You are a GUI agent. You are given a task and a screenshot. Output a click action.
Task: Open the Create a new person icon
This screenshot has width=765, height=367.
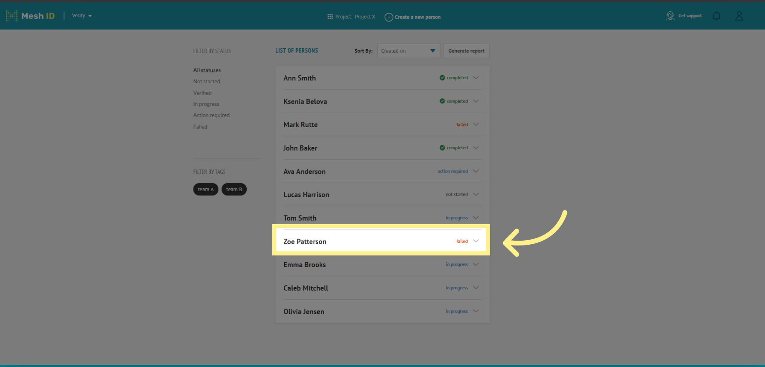(x=389, y=17)
